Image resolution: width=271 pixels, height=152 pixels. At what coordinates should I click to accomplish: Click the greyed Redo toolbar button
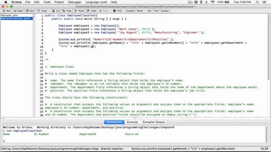[104, 11]
